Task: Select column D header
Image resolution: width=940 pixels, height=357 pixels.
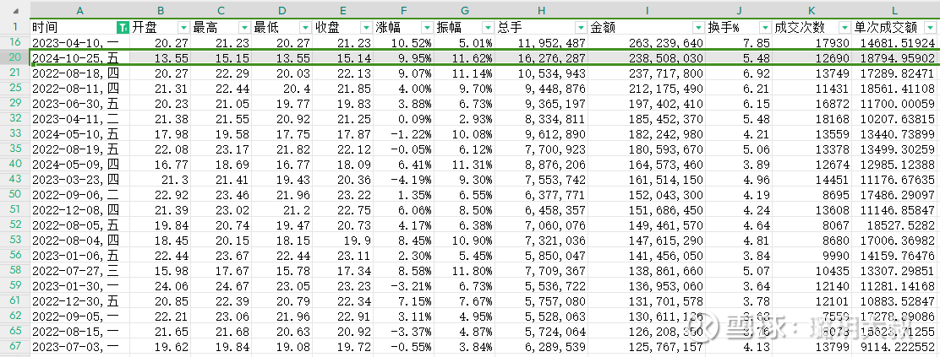Action: click(x=282, y=10)
